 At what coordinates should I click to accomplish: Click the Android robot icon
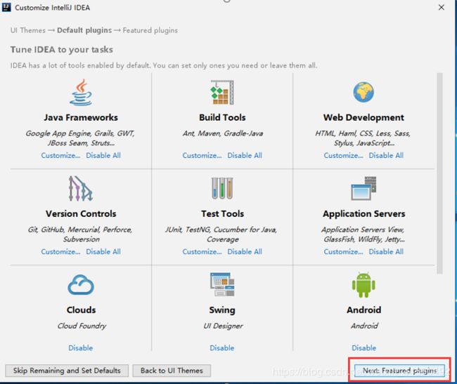click(x=363, y=285)
